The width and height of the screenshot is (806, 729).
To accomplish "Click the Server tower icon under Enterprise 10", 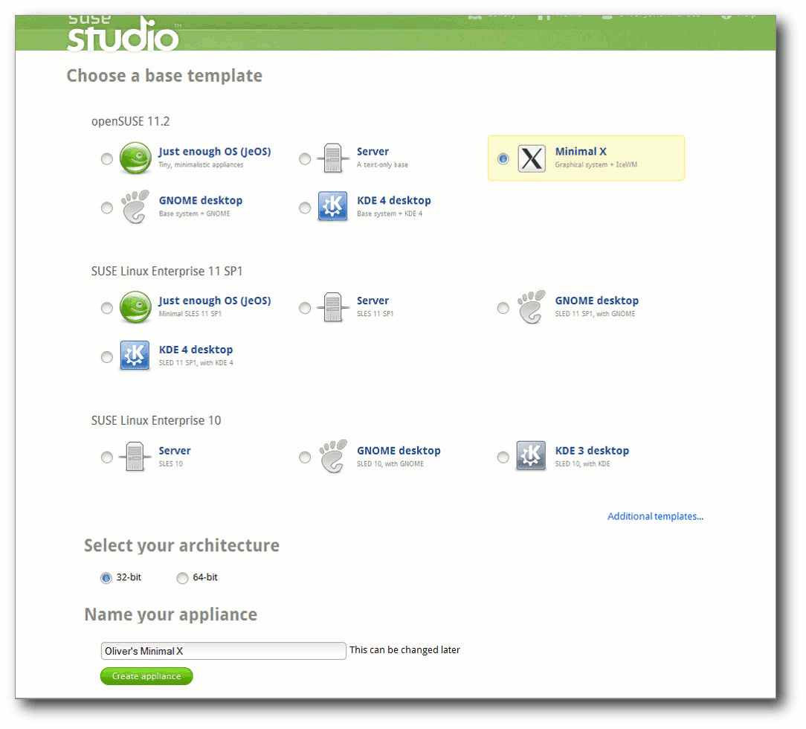I will [135, 457].
